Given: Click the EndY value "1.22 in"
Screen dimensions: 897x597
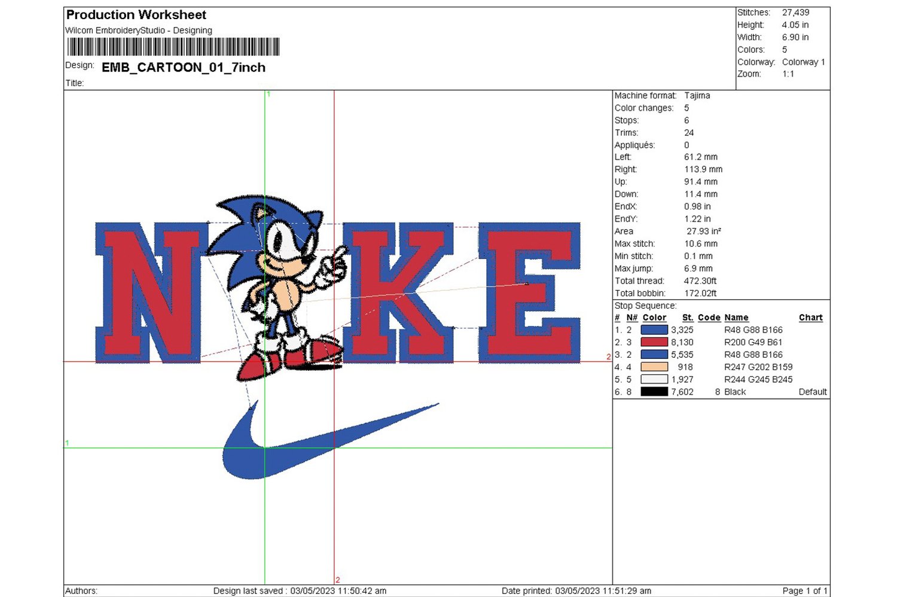Looking at the screenshot, I should click(x=698, y=219).
